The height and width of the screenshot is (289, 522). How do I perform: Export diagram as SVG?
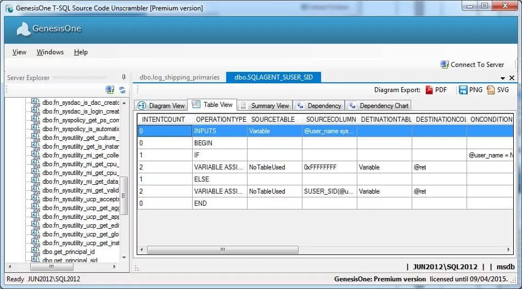[498, 90]
